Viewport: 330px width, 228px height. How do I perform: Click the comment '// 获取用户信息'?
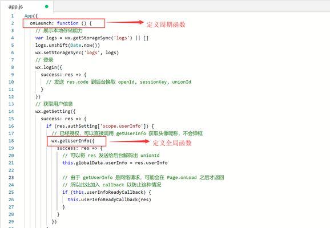coord(54,104)
